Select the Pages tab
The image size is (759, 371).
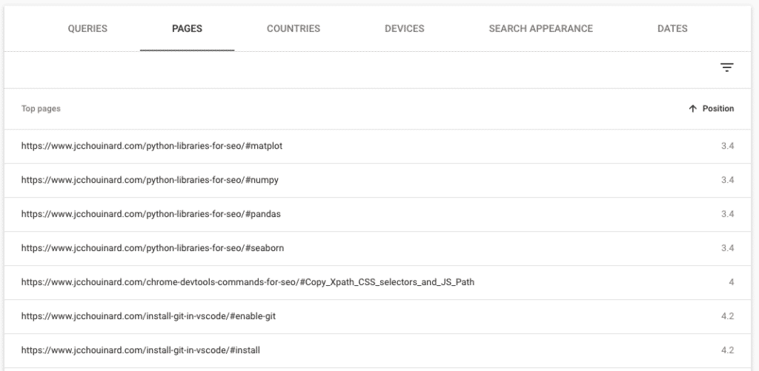187,29
